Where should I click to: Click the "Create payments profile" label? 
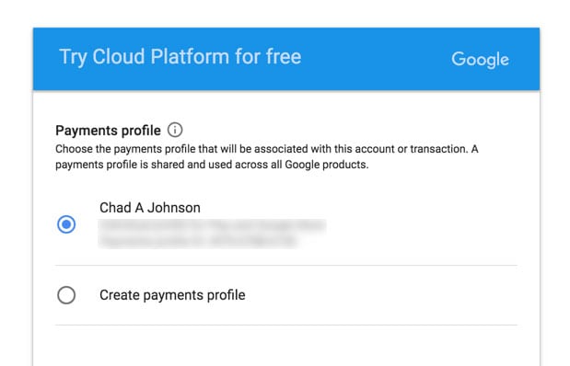(x=172, y=295)
